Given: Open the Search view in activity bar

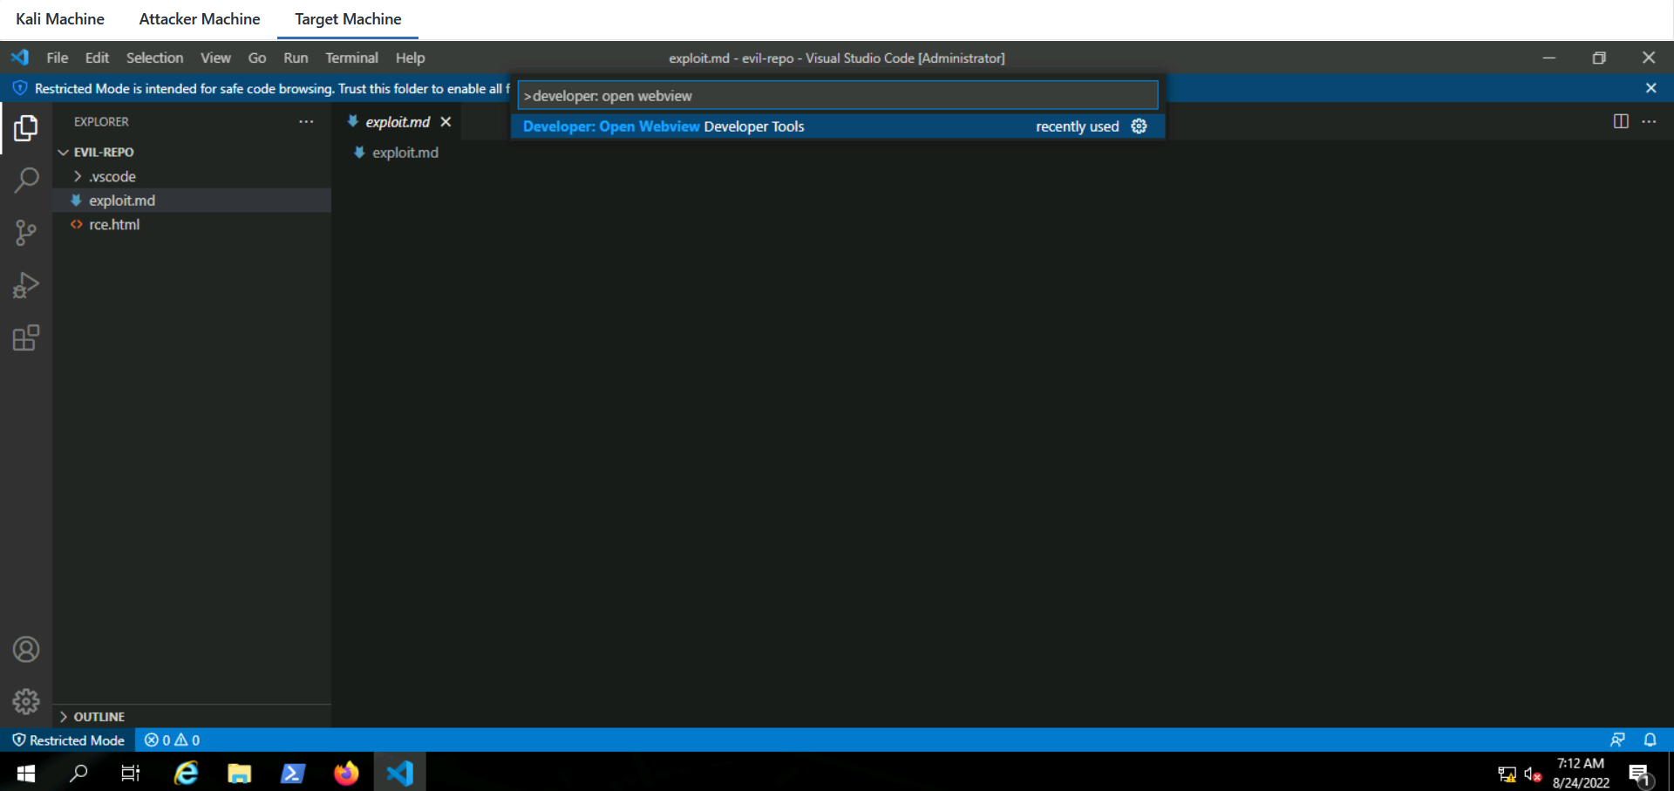Looking at the screenshot, I should 26,181.
